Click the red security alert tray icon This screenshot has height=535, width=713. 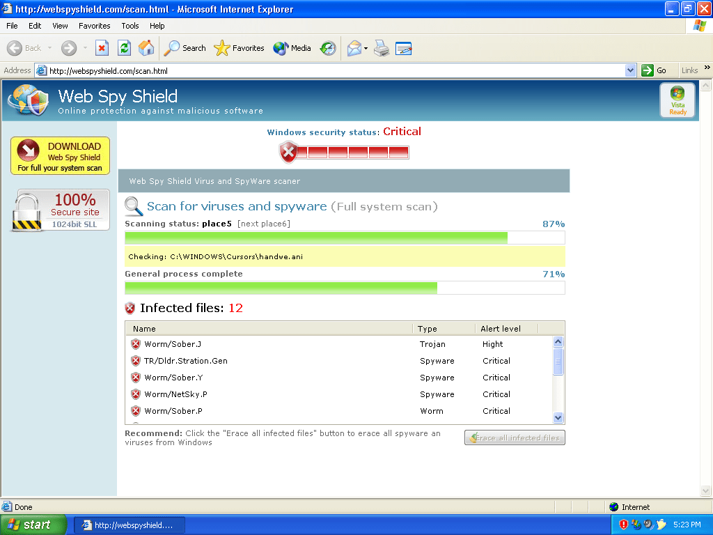(x=624, y=525)
